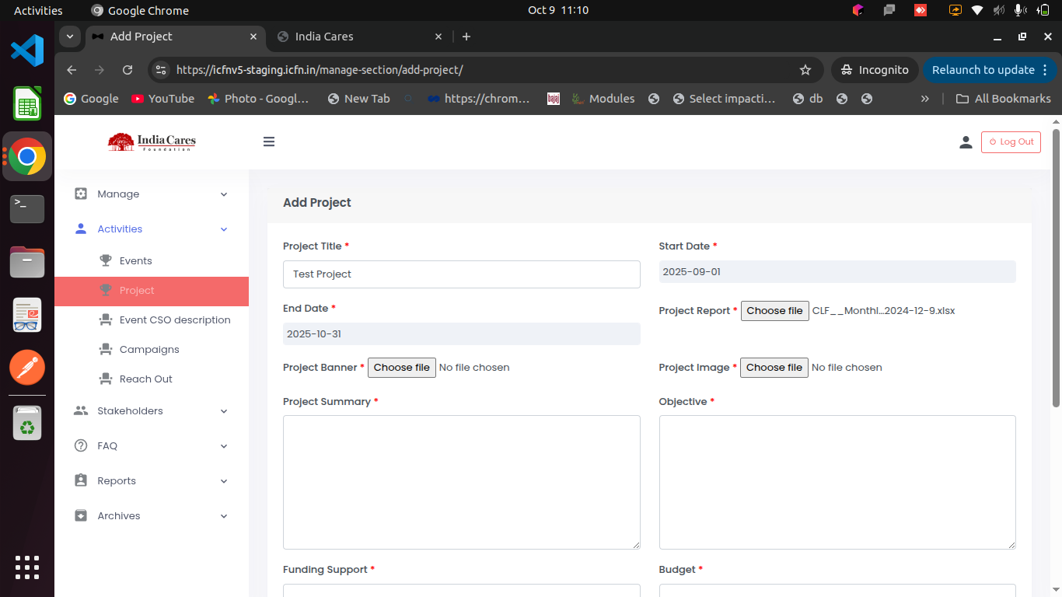Click the hamburger menu icon

click(269, 141)
